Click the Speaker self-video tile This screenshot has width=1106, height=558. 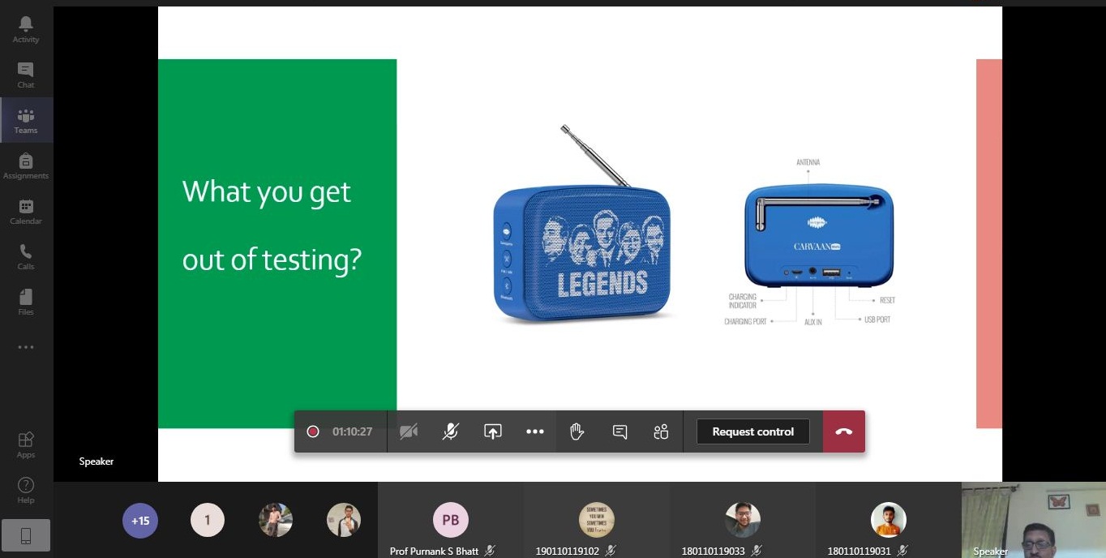tap(1034, 520)
